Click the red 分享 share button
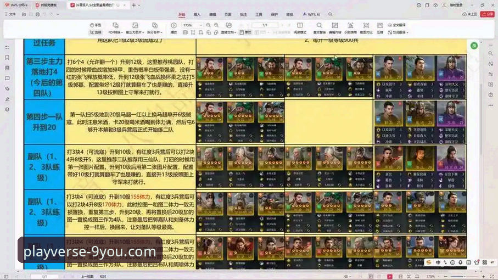Viewport: 498px width, 280px height. point(487,14)
